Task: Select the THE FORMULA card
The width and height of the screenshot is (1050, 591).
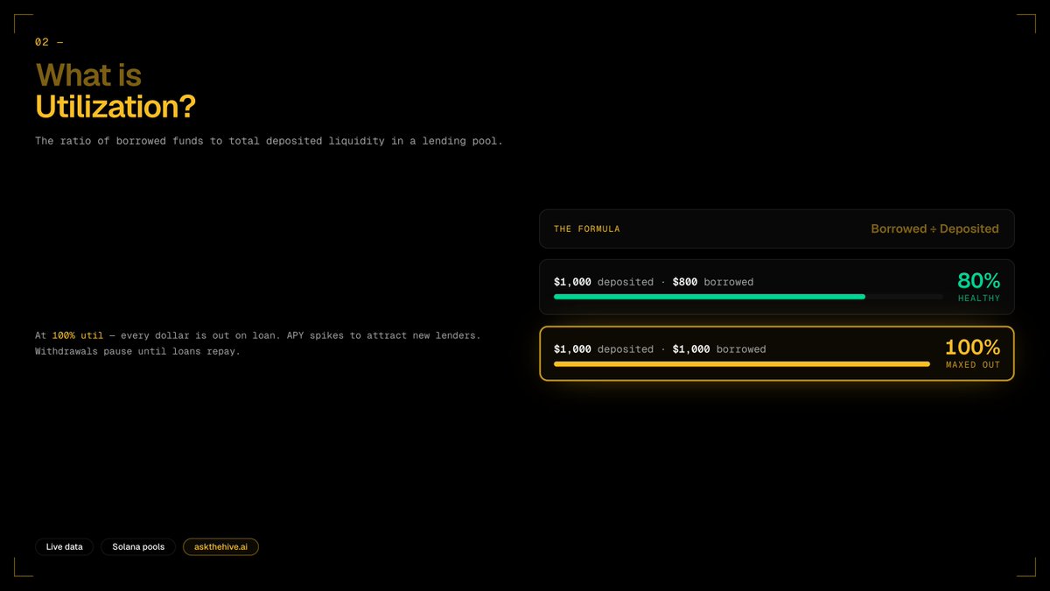Action: [777, 229]
